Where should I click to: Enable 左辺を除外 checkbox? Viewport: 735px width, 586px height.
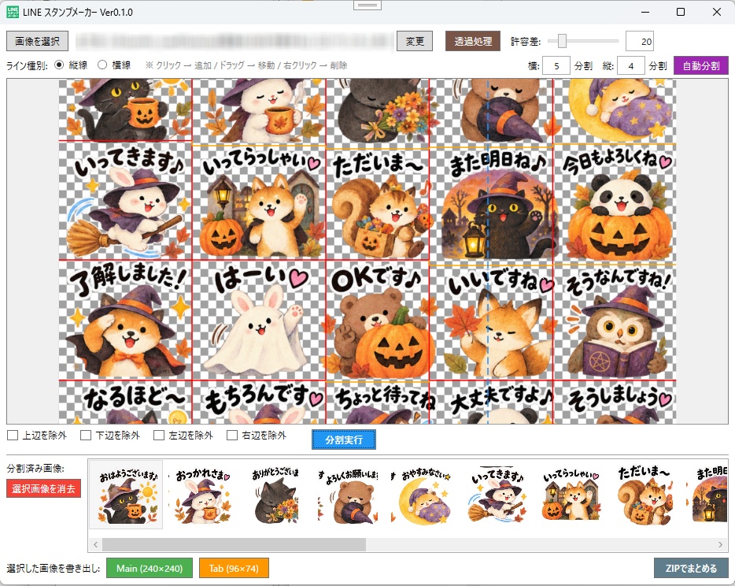tap(159, 436)
